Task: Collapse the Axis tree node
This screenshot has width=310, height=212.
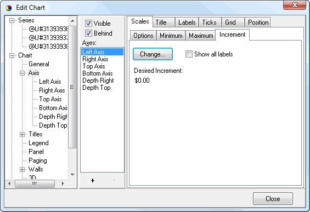Action: pyautogui.click(x=22, y=73)
